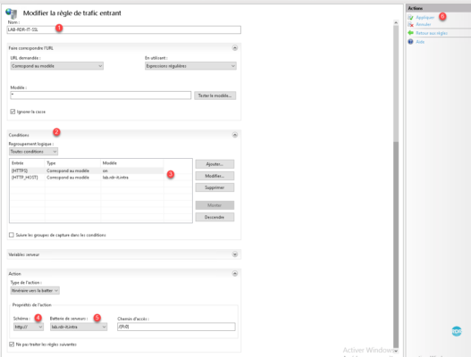This screenshot has height=357, width=471.
Task: Click the Modèle column header in conditions
Action: pyautogui.click(x=132, y=163)
